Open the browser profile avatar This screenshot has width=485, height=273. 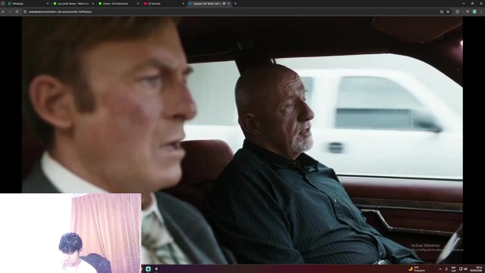pyautogui.click(x=474, y=12)
